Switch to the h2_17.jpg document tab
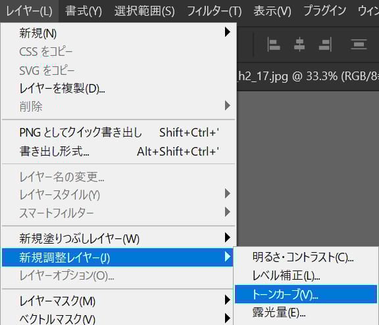 click(308, 76)
